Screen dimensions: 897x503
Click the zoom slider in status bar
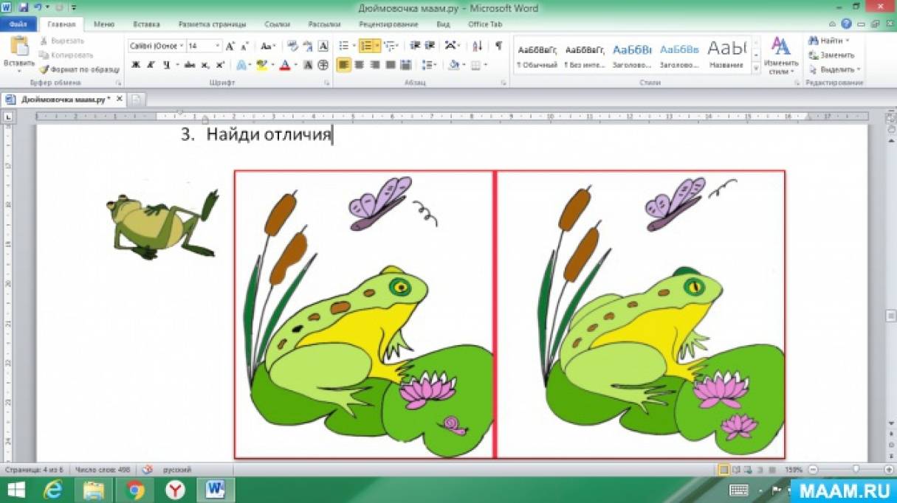click(855, 470)
